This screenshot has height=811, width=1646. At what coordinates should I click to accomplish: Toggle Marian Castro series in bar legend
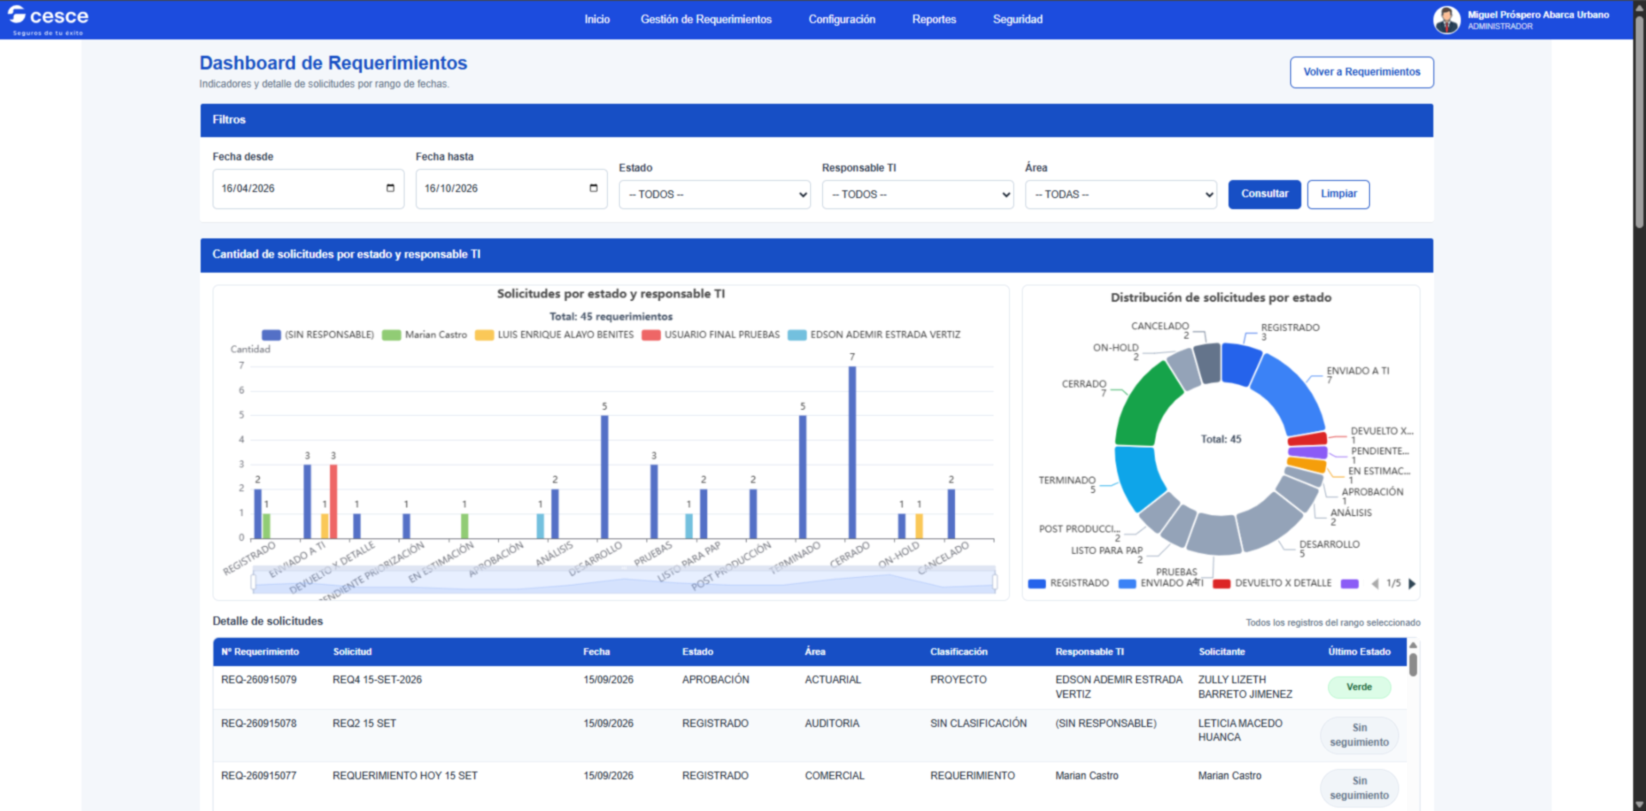424,335
